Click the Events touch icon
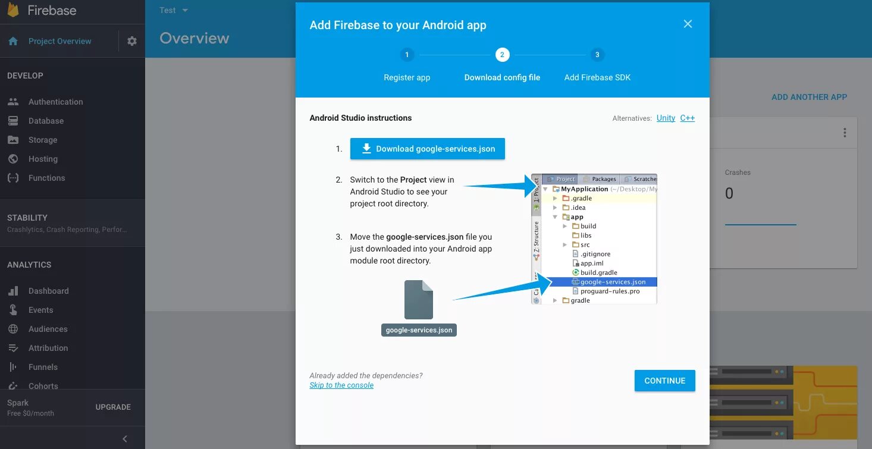This screenshot has height=449, width=872. (13, 310)
